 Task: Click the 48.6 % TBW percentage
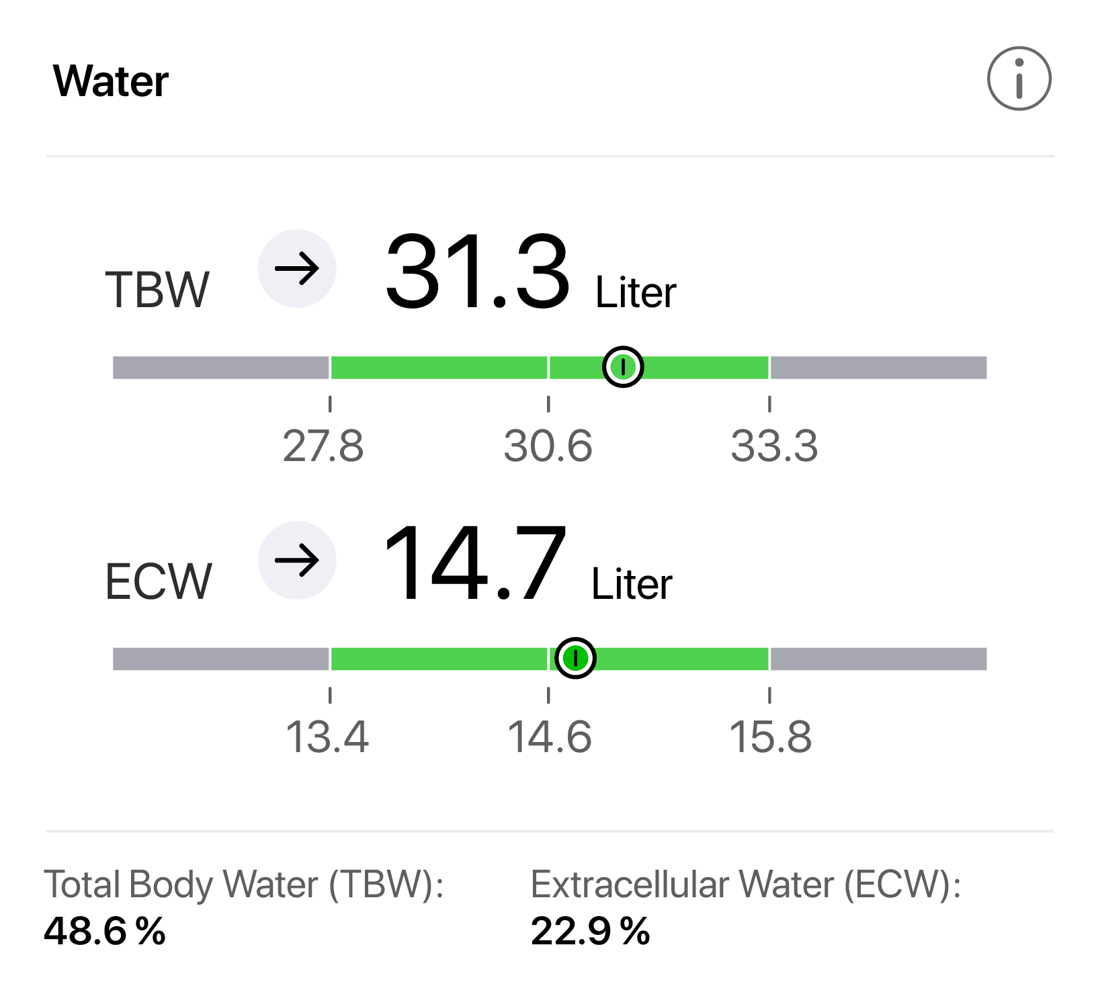[x=105, y=931]
